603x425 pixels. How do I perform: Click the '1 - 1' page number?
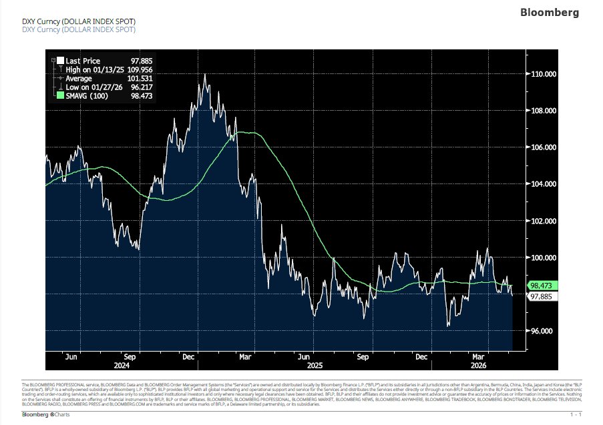576,414
